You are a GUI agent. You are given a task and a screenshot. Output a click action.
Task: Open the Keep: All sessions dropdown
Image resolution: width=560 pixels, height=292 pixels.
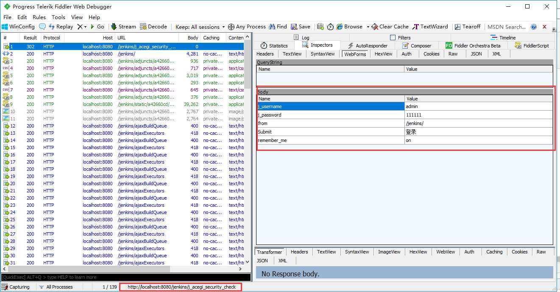200,27
